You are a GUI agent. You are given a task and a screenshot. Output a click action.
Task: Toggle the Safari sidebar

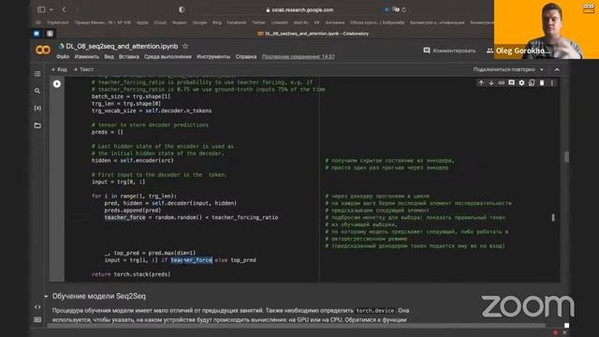point(41,9)
